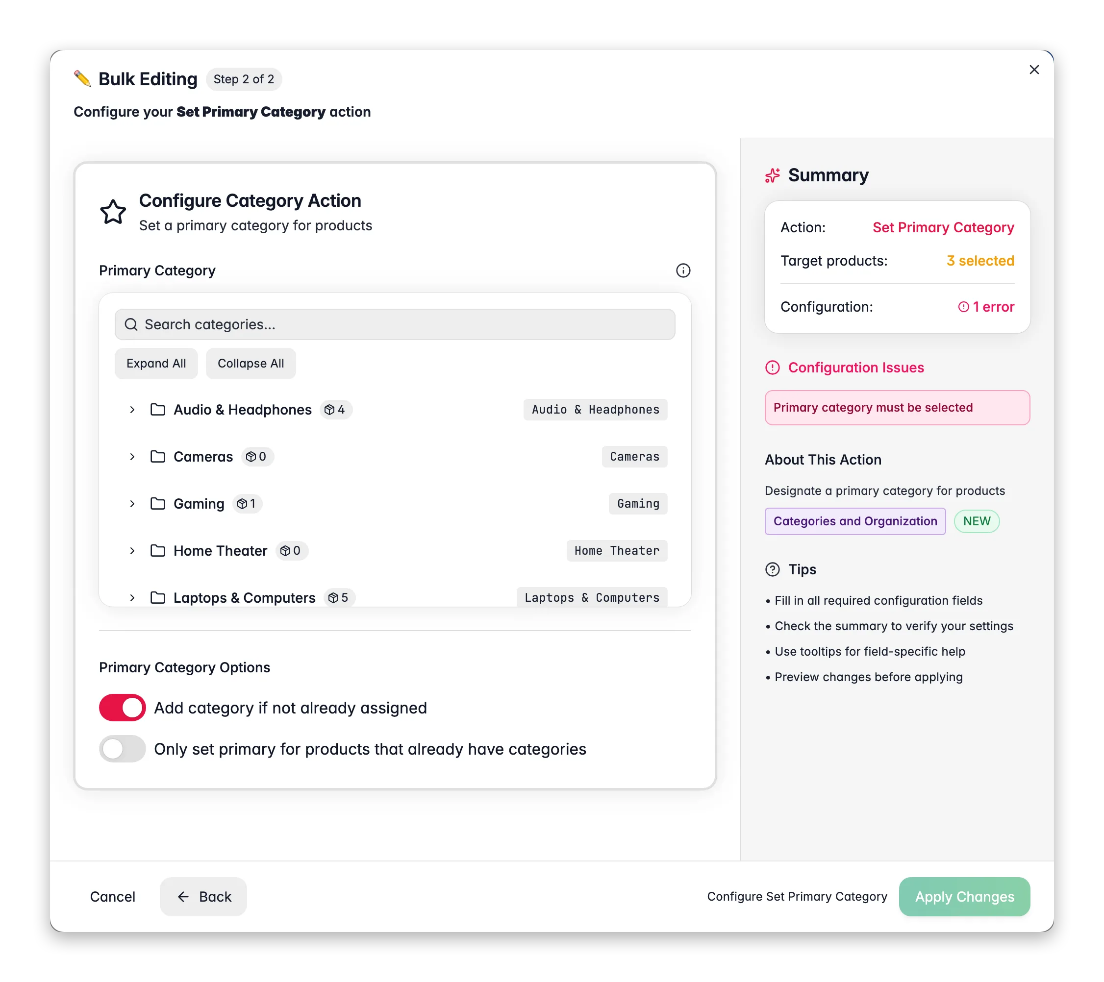Screen dimensions: 1104x982
Task: Click the Laptops & Computers folder icon
Action: coord(158,598)
